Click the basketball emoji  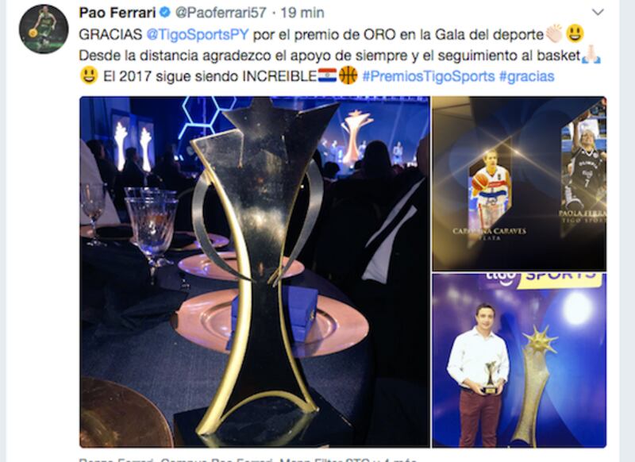pyautogui.click(x=348, y=75)
